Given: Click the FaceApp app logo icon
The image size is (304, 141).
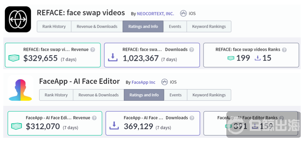Looking at the screenshot, I should [x=20, y=88].
